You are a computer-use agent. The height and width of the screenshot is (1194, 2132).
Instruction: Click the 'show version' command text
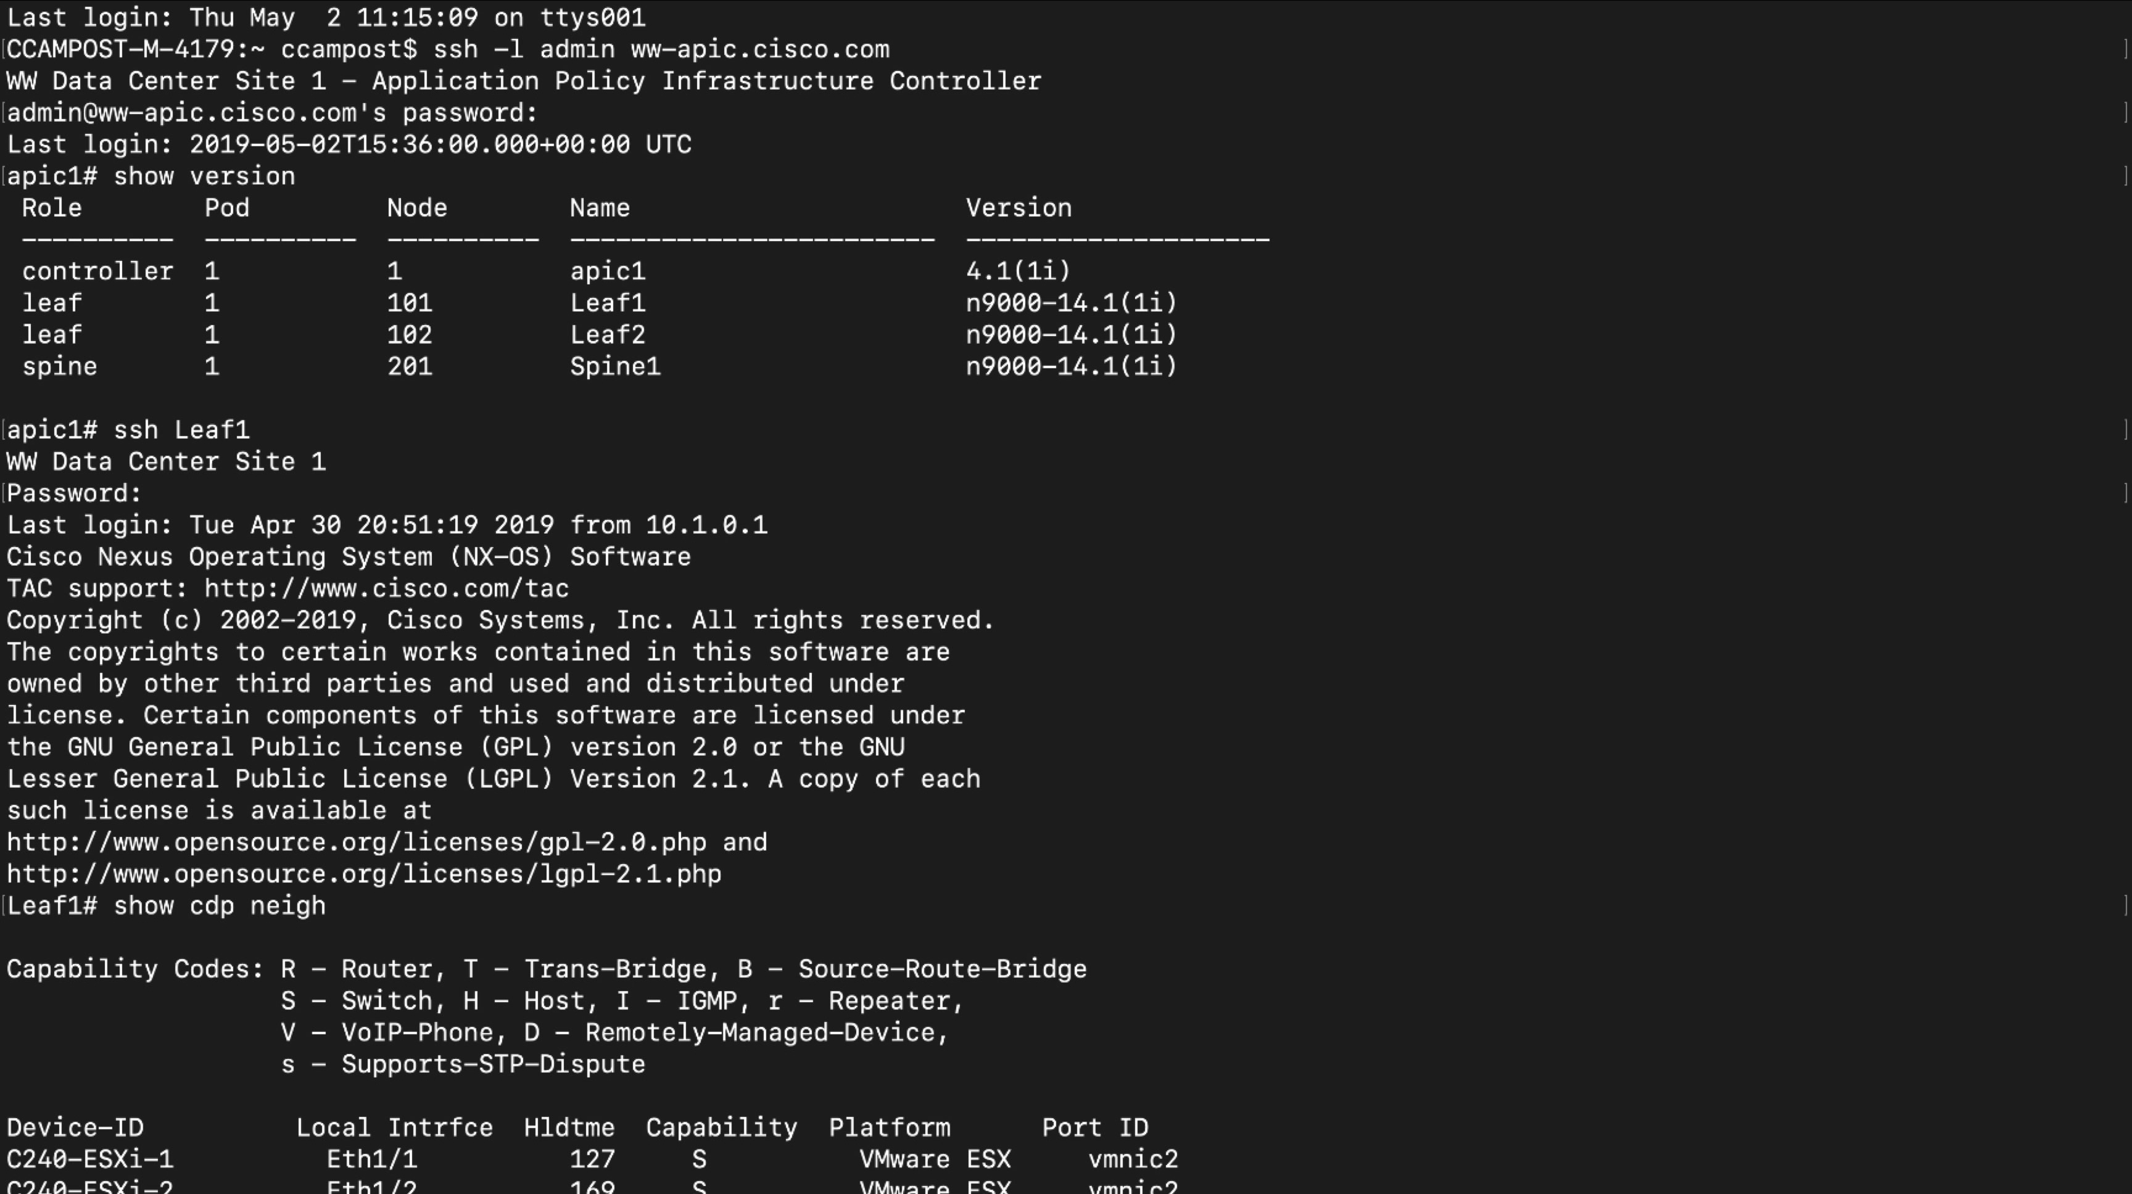[204, 176]
